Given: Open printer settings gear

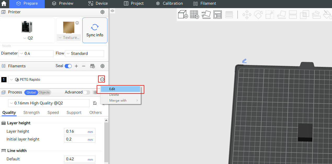Looking at the screenshot, I should click(x=102, y=12).
